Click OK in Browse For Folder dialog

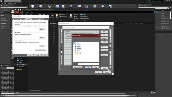pyautogui.click(x=88, y=67)
